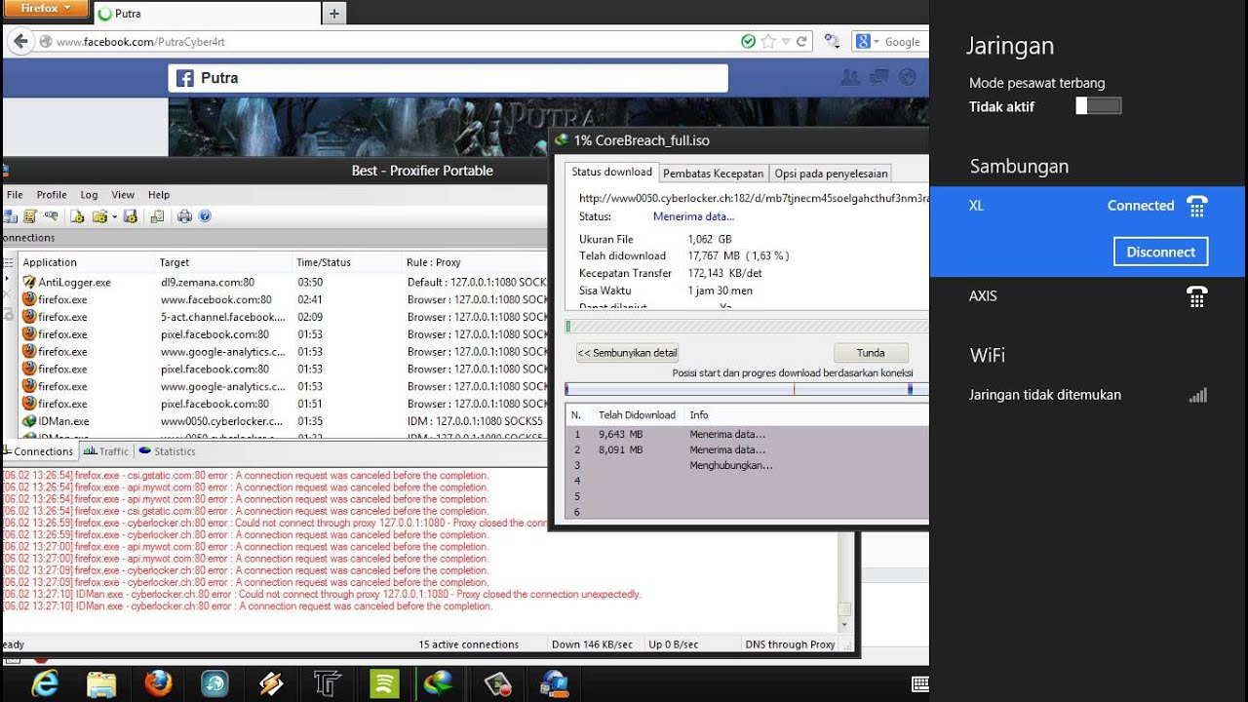Select the AXIS connection
1248x702 pixels.
[x=1089, y=296]
